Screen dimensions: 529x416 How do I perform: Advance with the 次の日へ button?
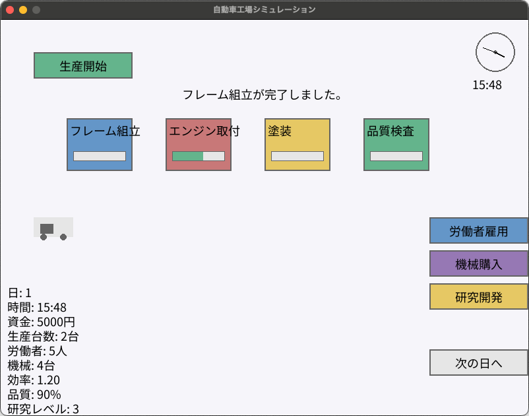tap(478, 363)
